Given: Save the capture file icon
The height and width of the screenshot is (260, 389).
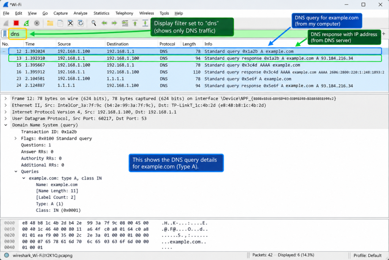Looking at the screenshot, I should click(x=60, y=23).
